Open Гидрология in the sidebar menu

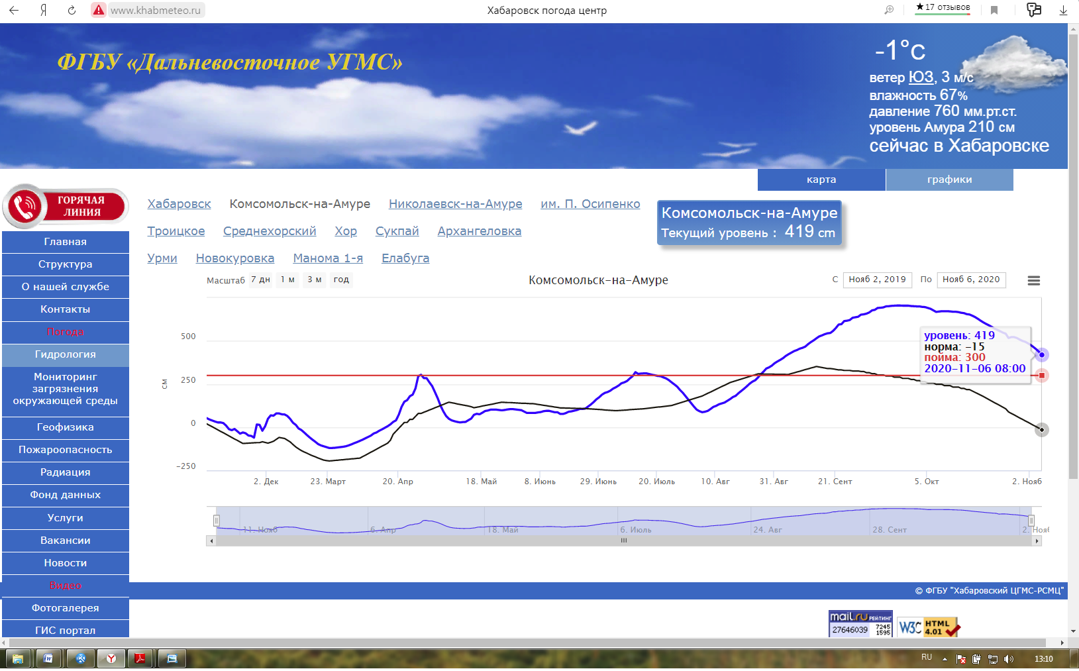pyautogui.click(x=65, y=354)
